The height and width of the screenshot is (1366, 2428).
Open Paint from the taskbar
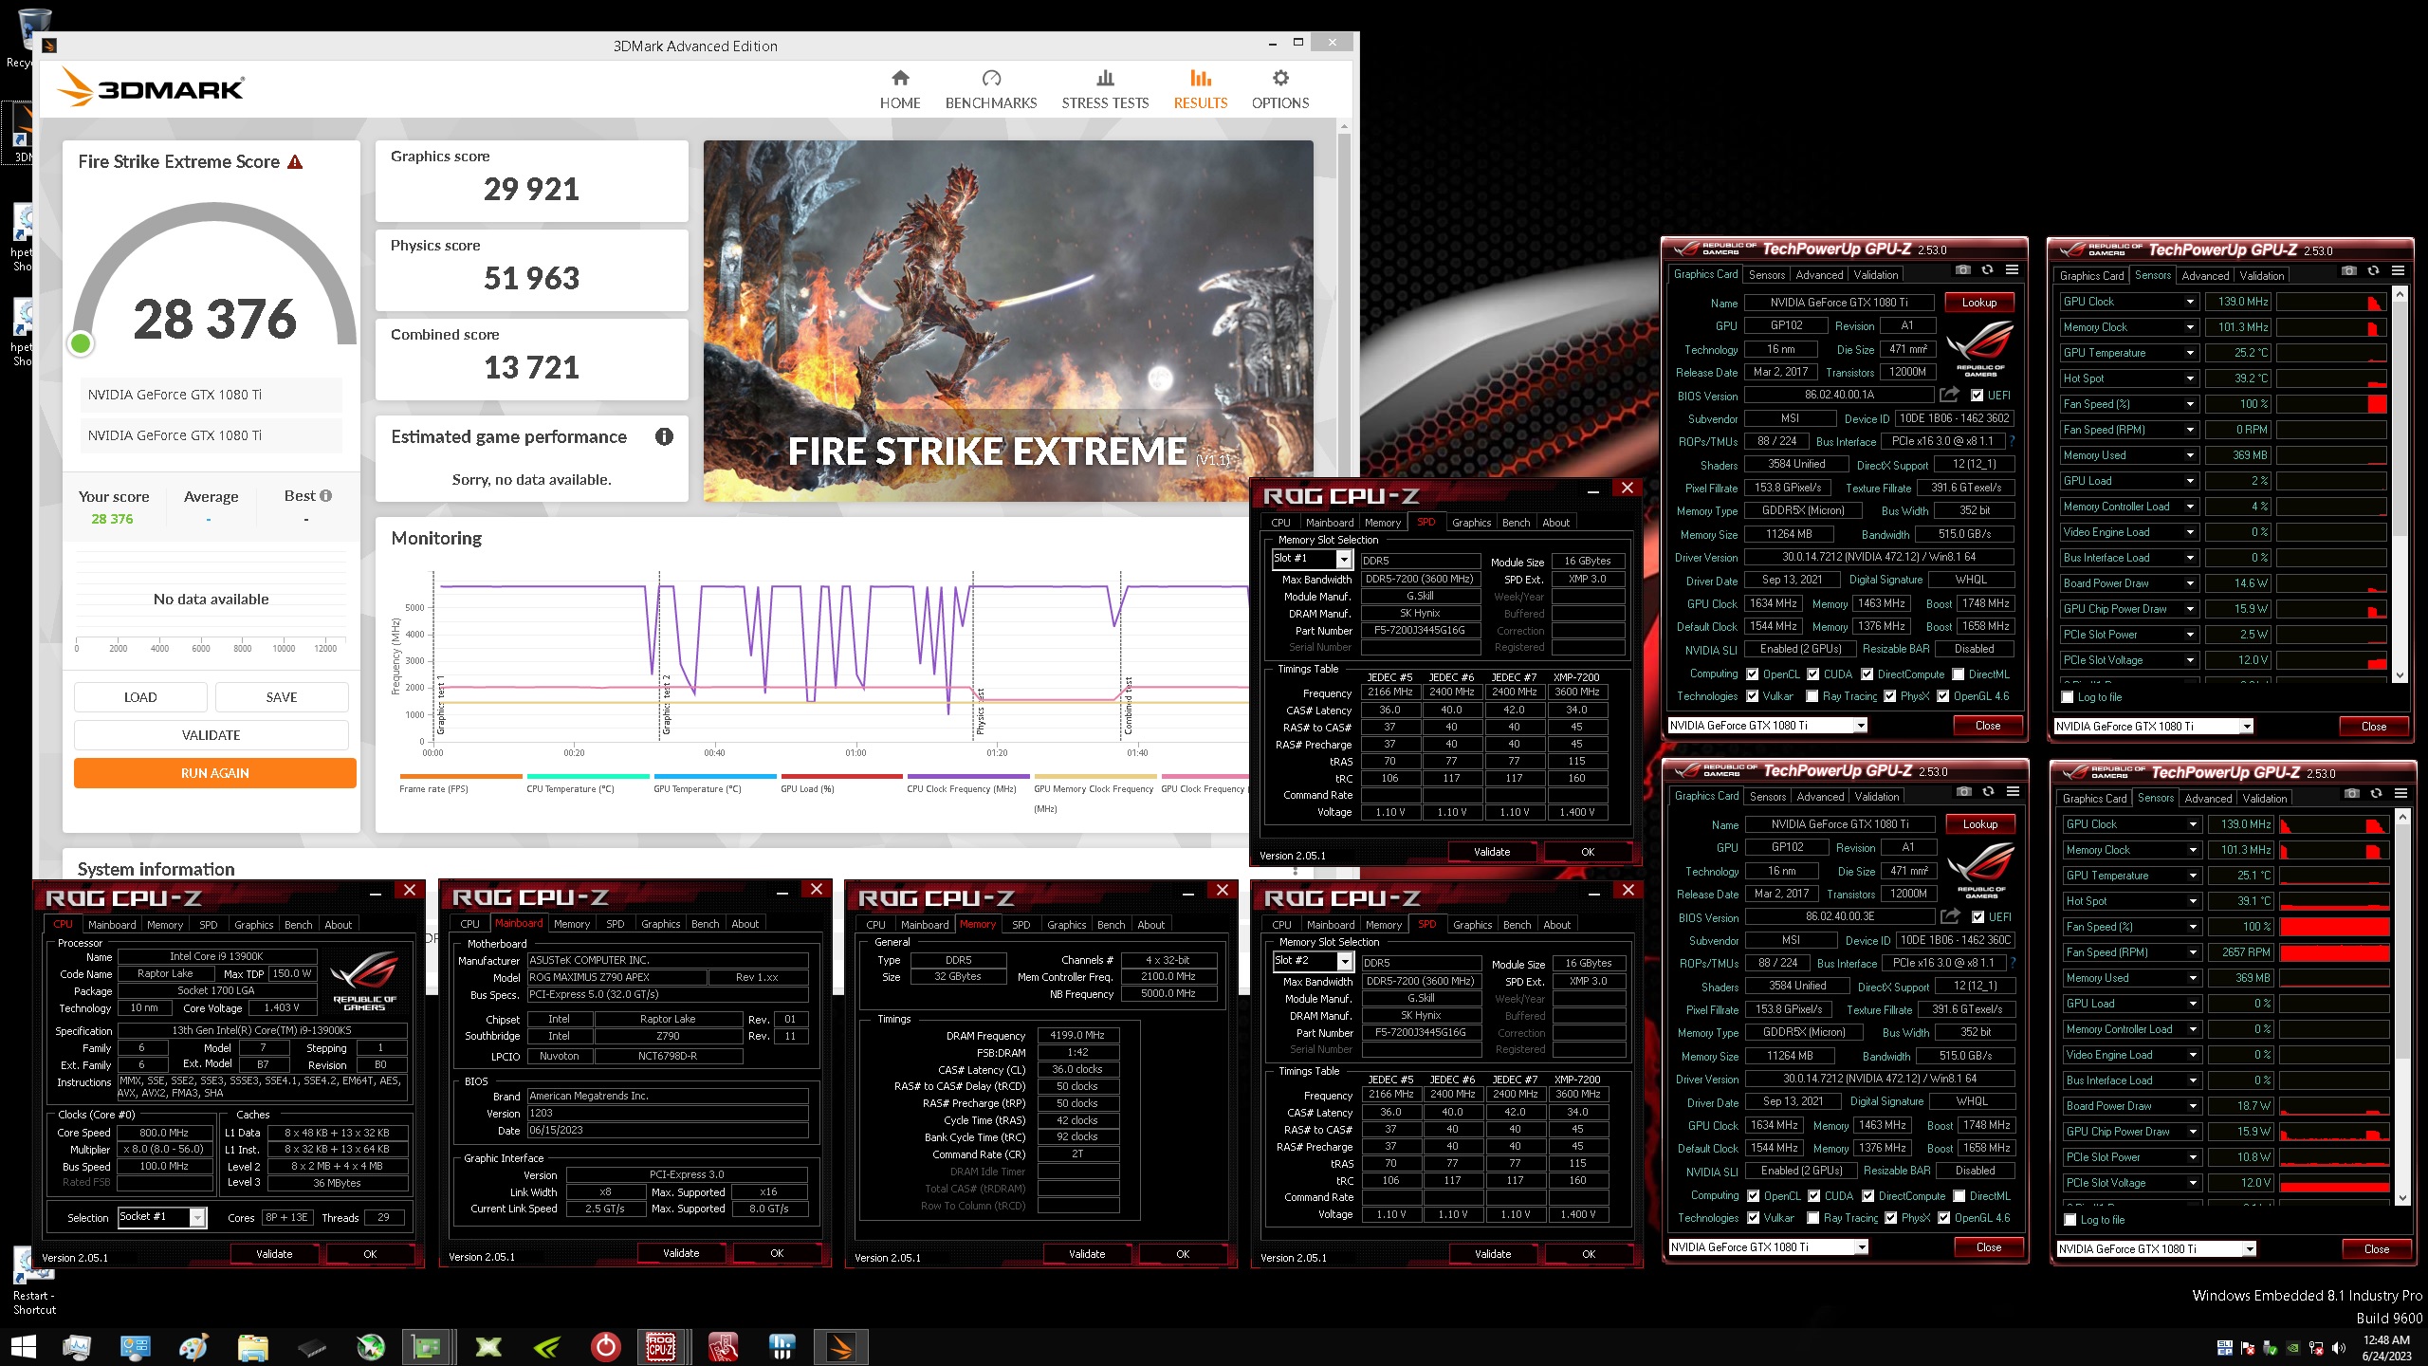pyautogui.click(x=193, y=1346)
